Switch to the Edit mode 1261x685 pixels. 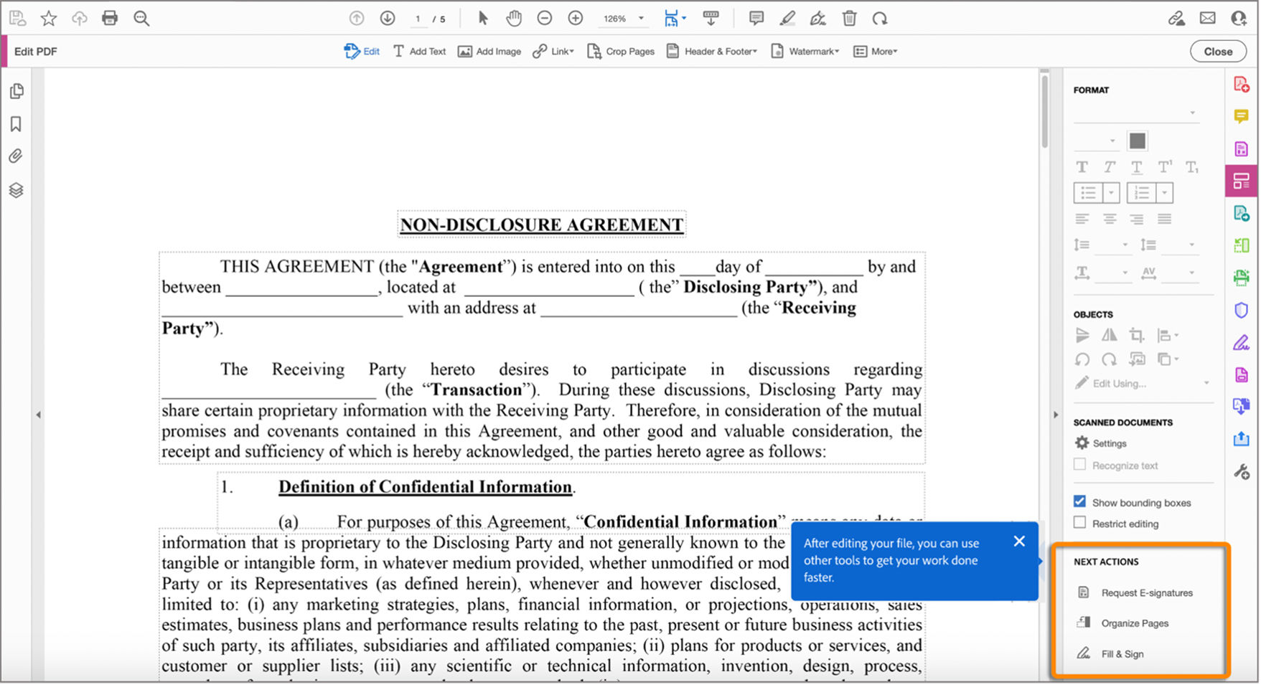click(x=361, y=51)
